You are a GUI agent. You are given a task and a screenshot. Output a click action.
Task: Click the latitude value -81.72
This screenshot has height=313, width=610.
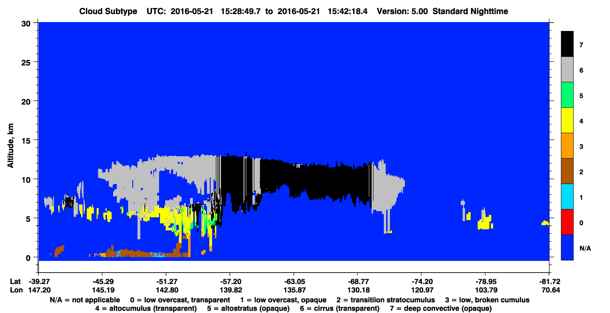coord(549,281)
